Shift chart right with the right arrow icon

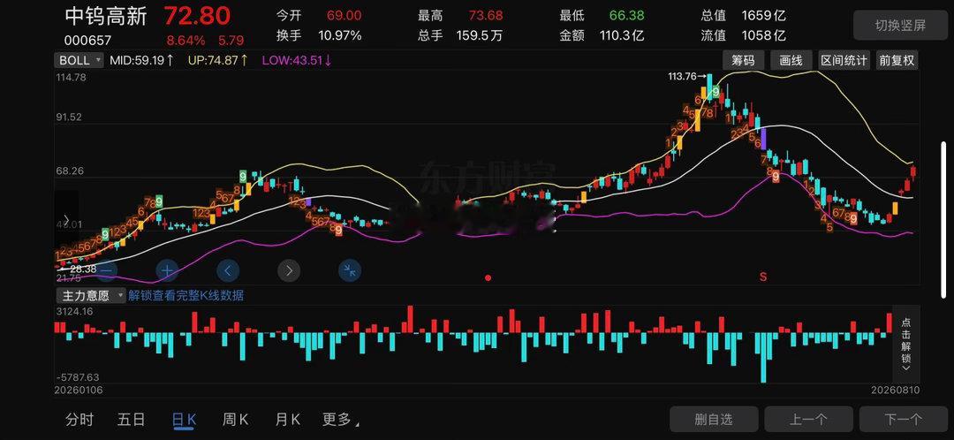pyautogui.click(x=289, y=270)
